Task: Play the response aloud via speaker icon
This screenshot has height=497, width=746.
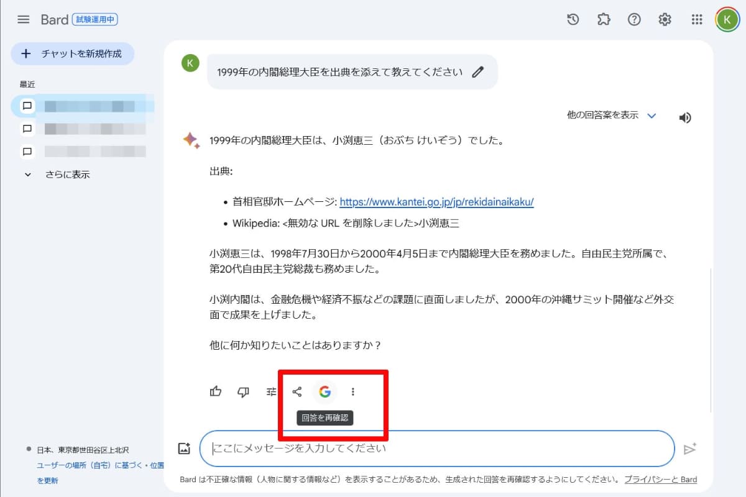Action: click(684, 117)
